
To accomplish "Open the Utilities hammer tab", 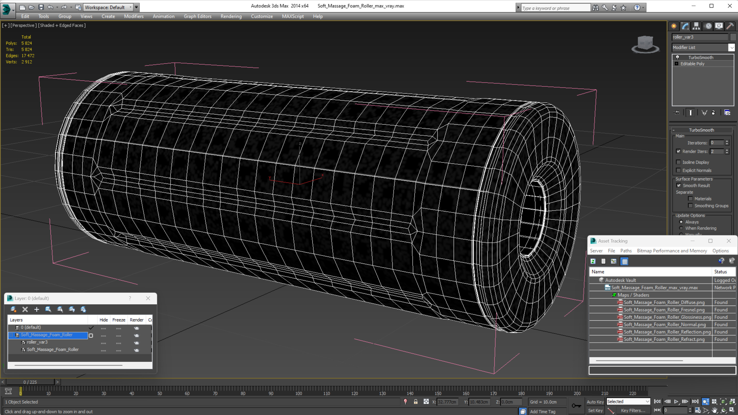I will (x=730, y=26).
